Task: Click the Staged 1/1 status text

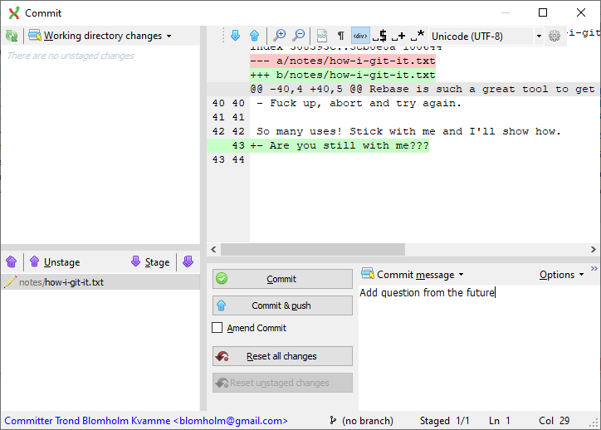Action: pos(445,421)
